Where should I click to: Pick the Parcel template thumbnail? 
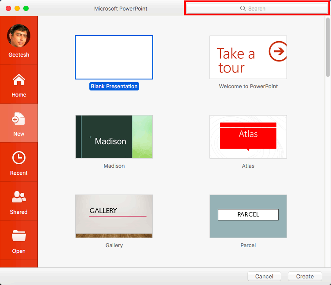pyautogui.click(x=248, y=216)
